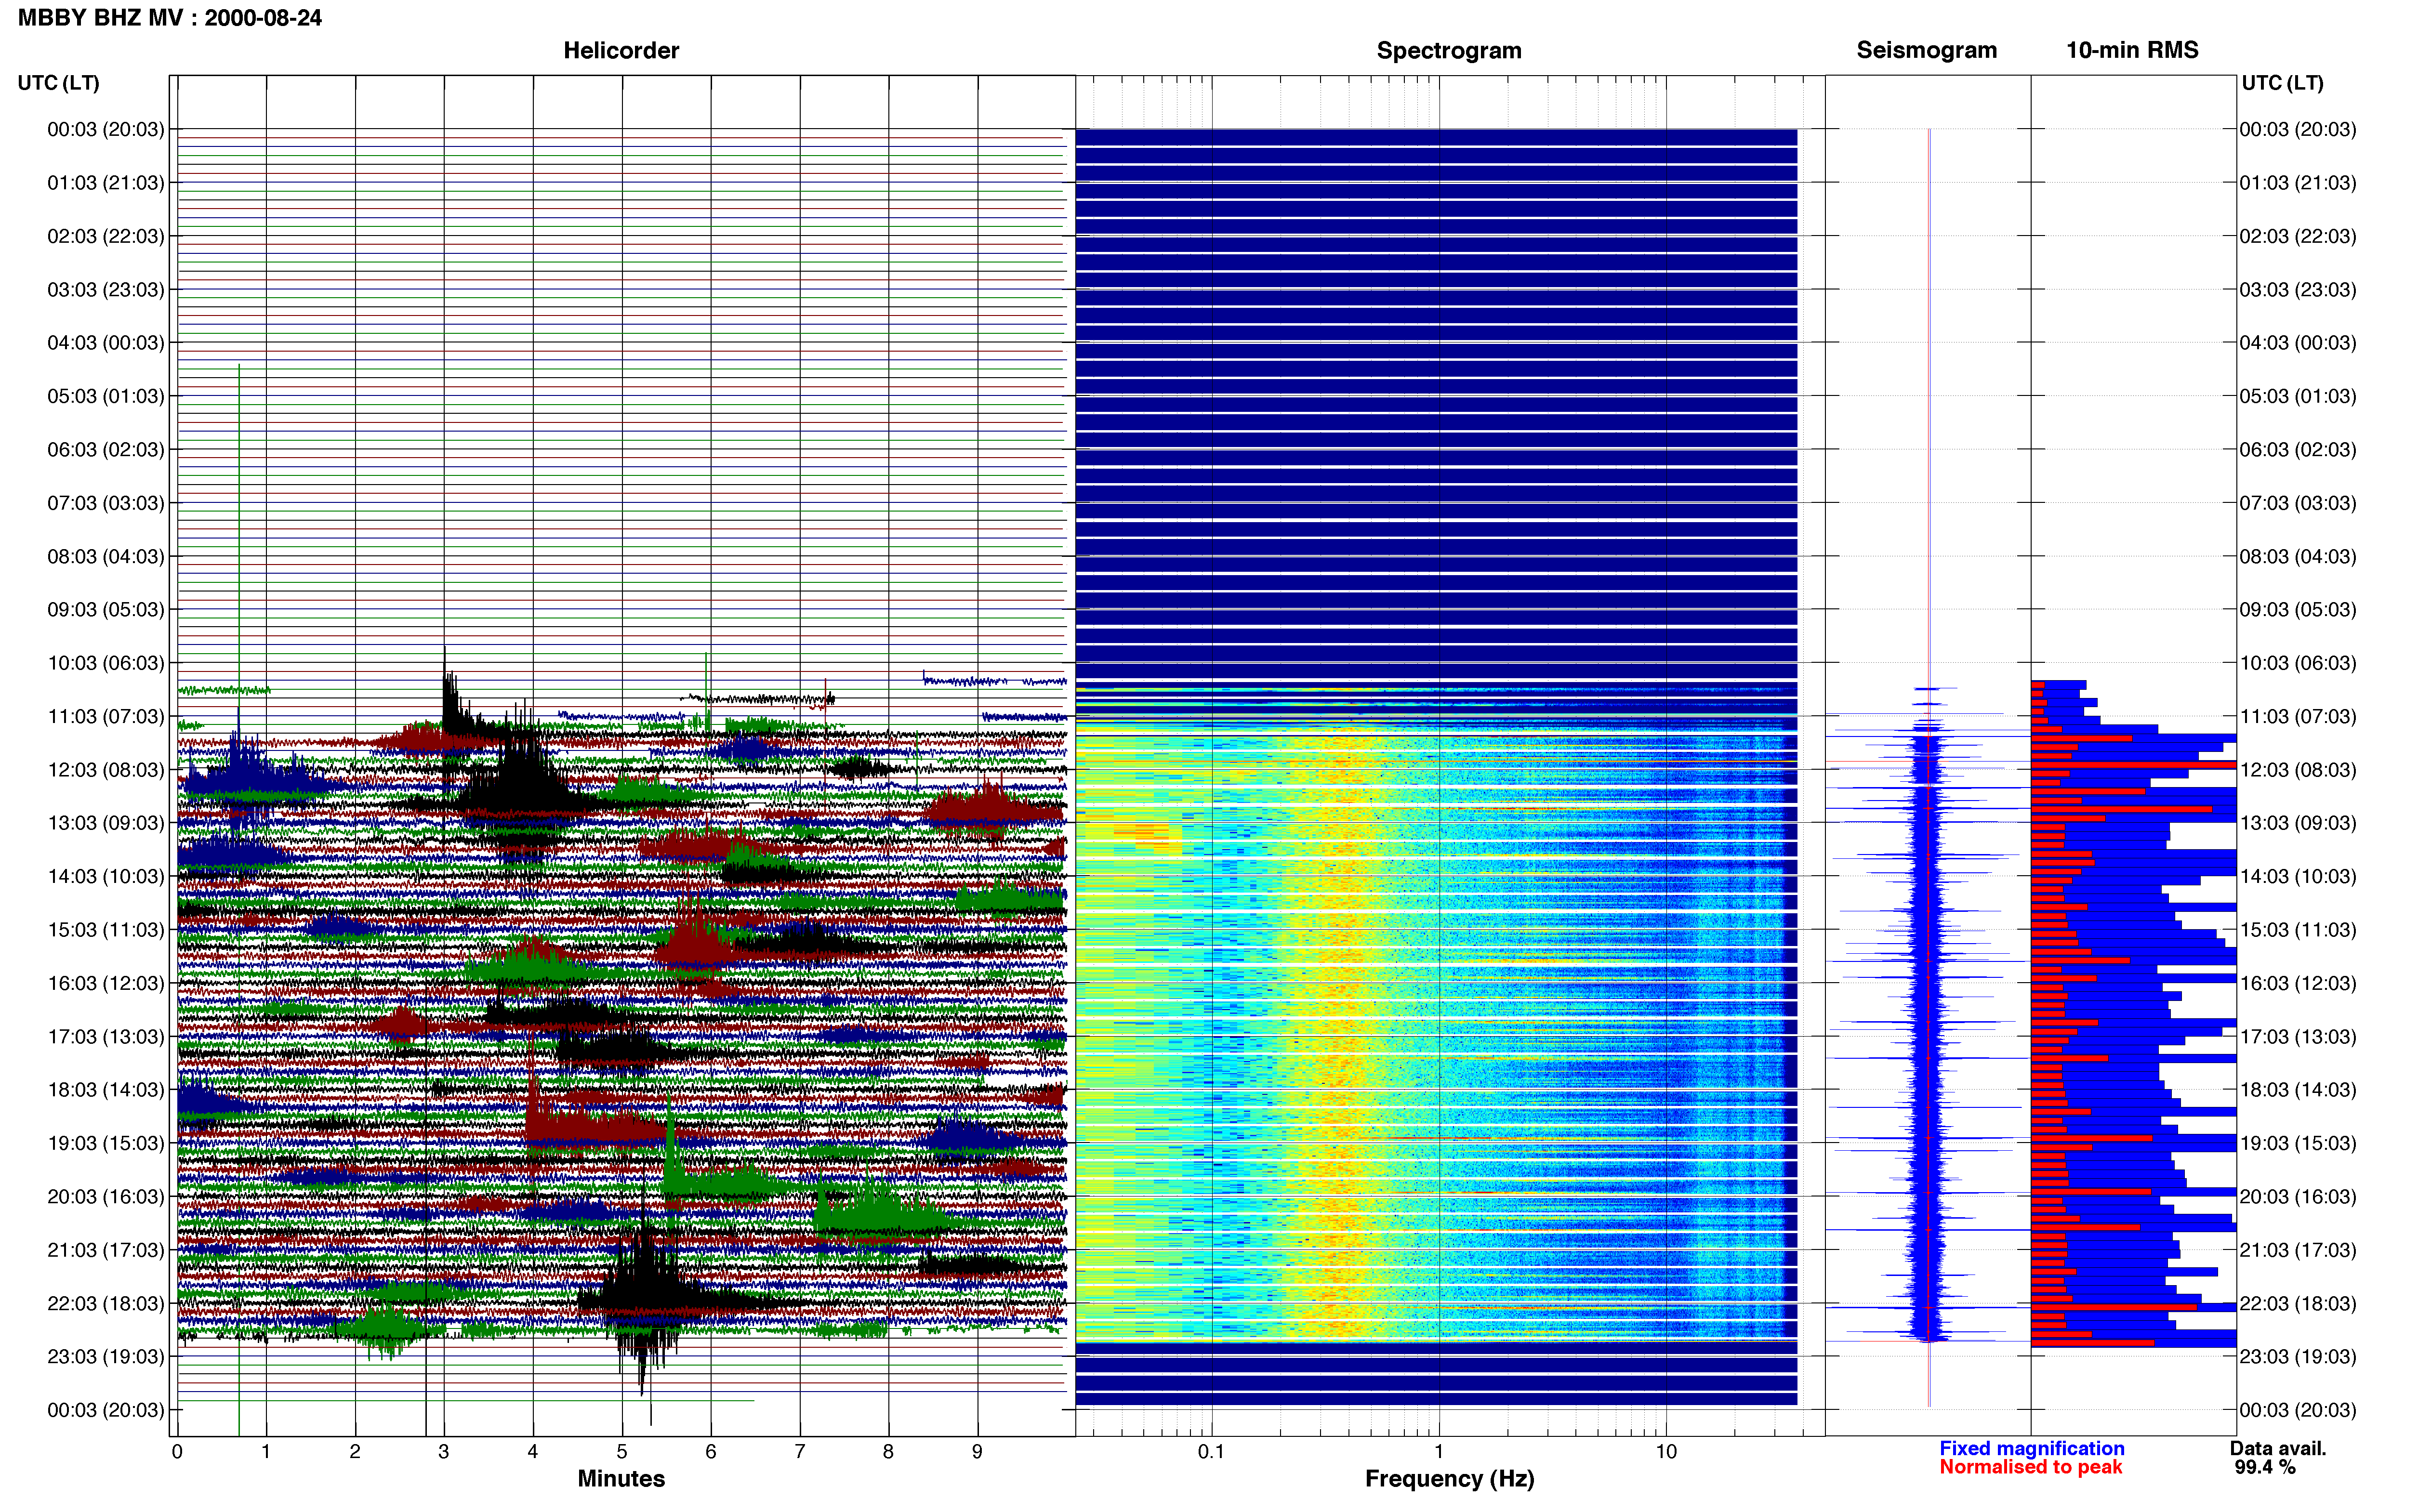Click 19:03 (15:03) label beside the Helicorder
Viewport: 2418px width, 1512px height.
click(x=106, y=1143)
